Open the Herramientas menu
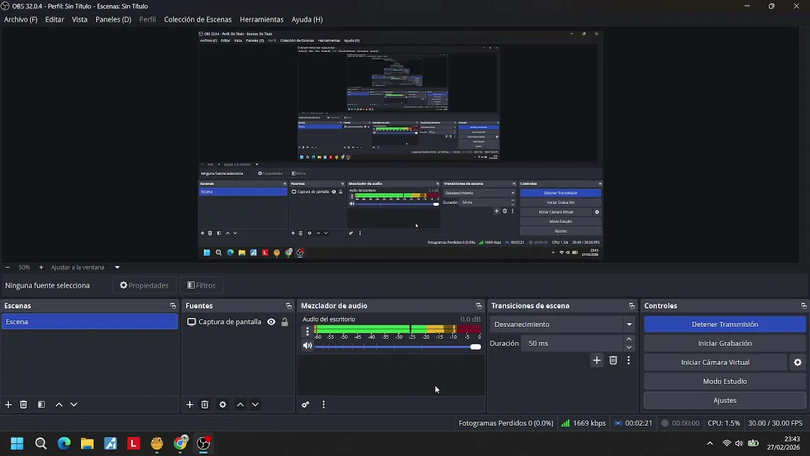Viewport: 810px width, 456px height. [x=261, y=20]
